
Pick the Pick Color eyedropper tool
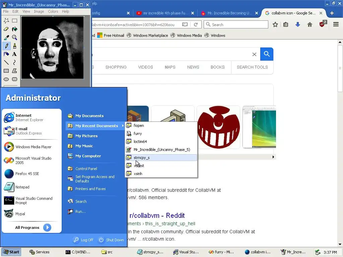tap(6, 37)
